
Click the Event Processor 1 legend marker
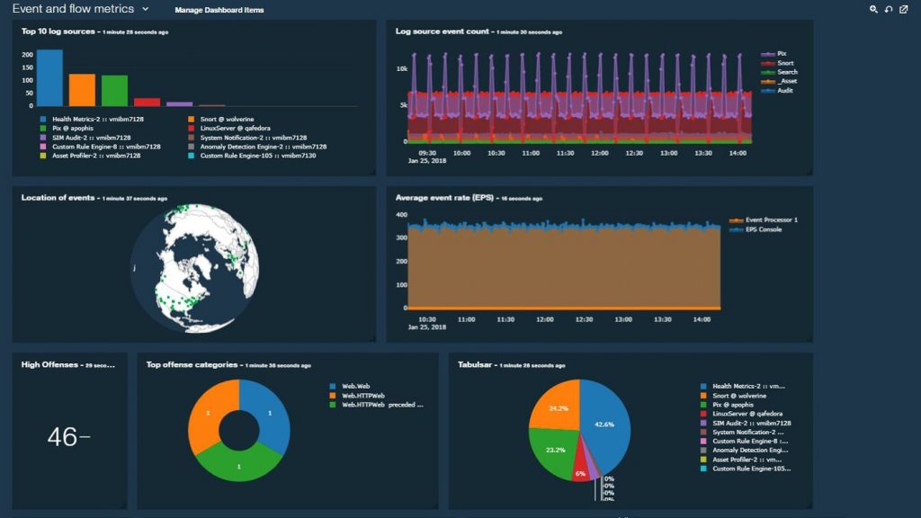(737, 220)
